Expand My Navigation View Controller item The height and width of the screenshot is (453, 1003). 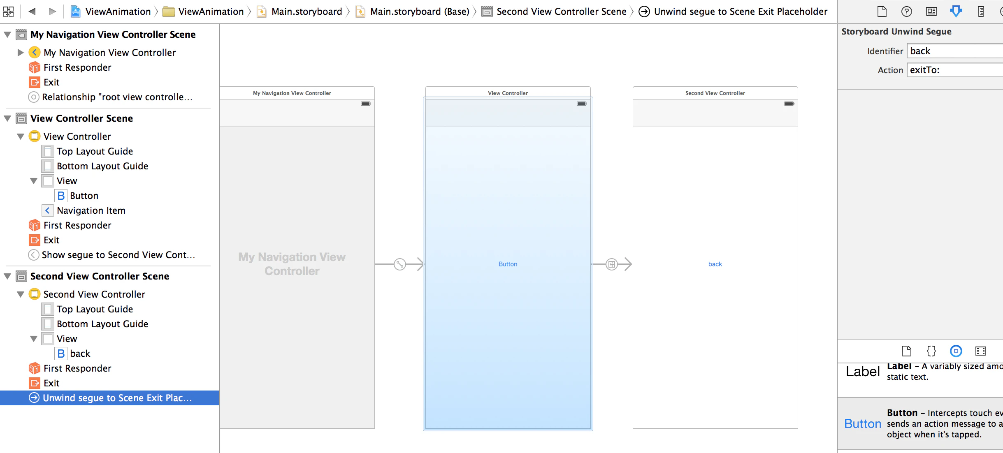click(20, 53)
